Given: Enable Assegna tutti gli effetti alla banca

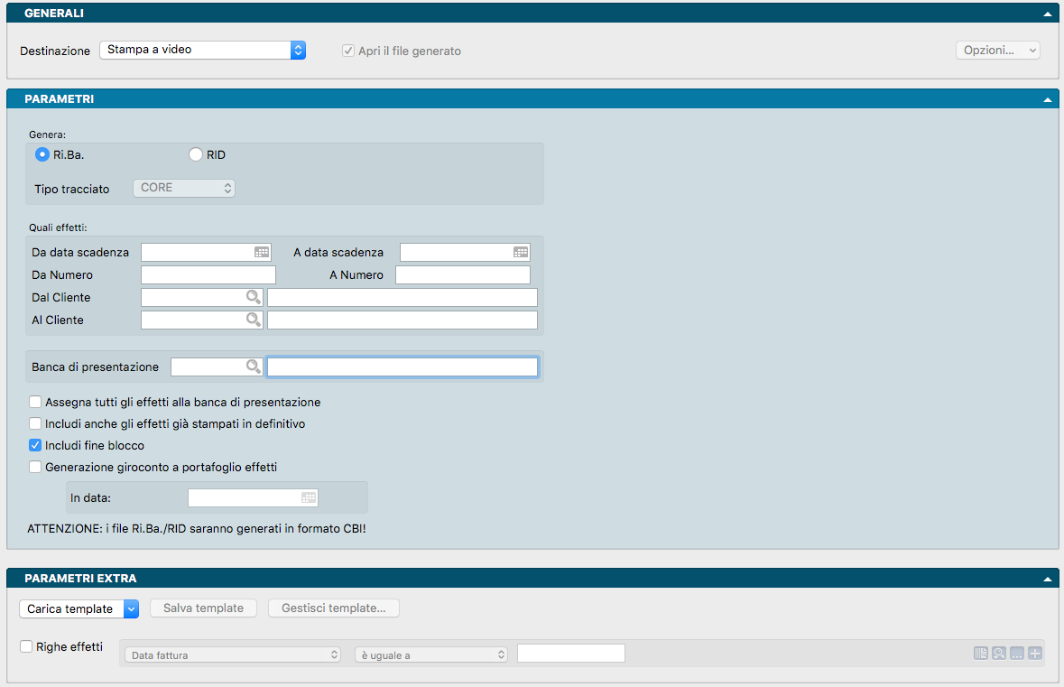Looking at the screenshot, I should [x=35, y=403].
